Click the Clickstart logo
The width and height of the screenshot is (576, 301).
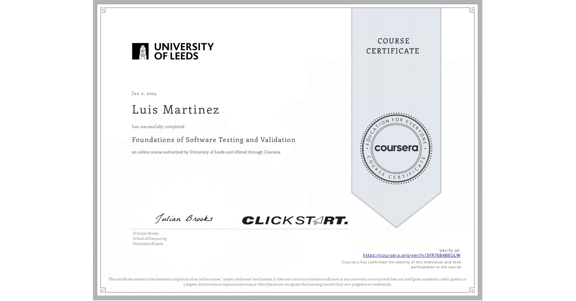(295, 221)
